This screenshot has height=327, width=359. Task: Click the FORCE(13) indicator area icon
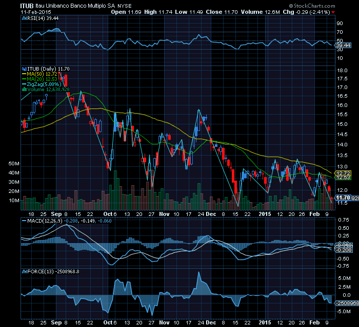[24, 271]
